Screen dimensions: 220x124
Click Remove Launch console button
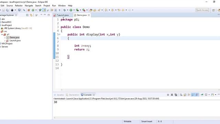point(172,95)
